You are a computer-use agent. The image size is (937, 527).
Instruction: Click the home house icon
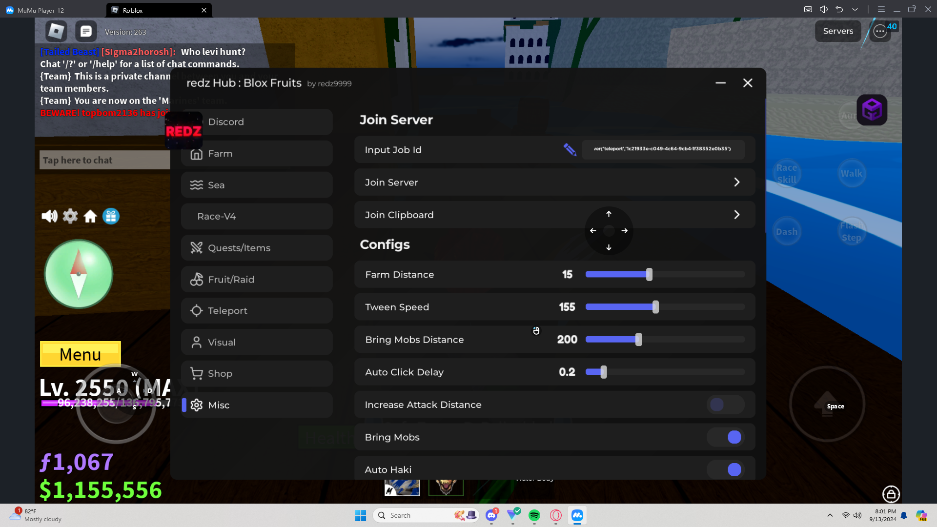(90, 216)
